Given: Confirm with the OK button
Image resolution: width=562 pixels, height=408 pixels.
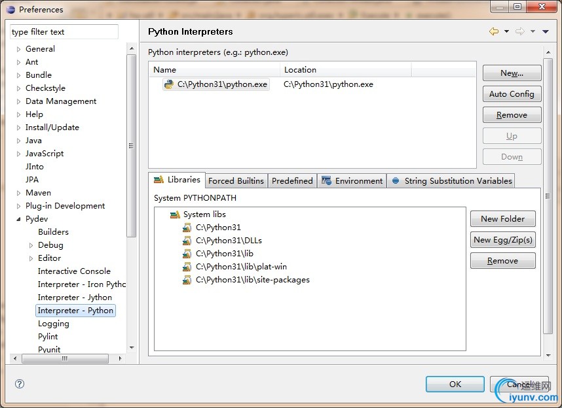Looking at the screenshot, I should 455,384.
